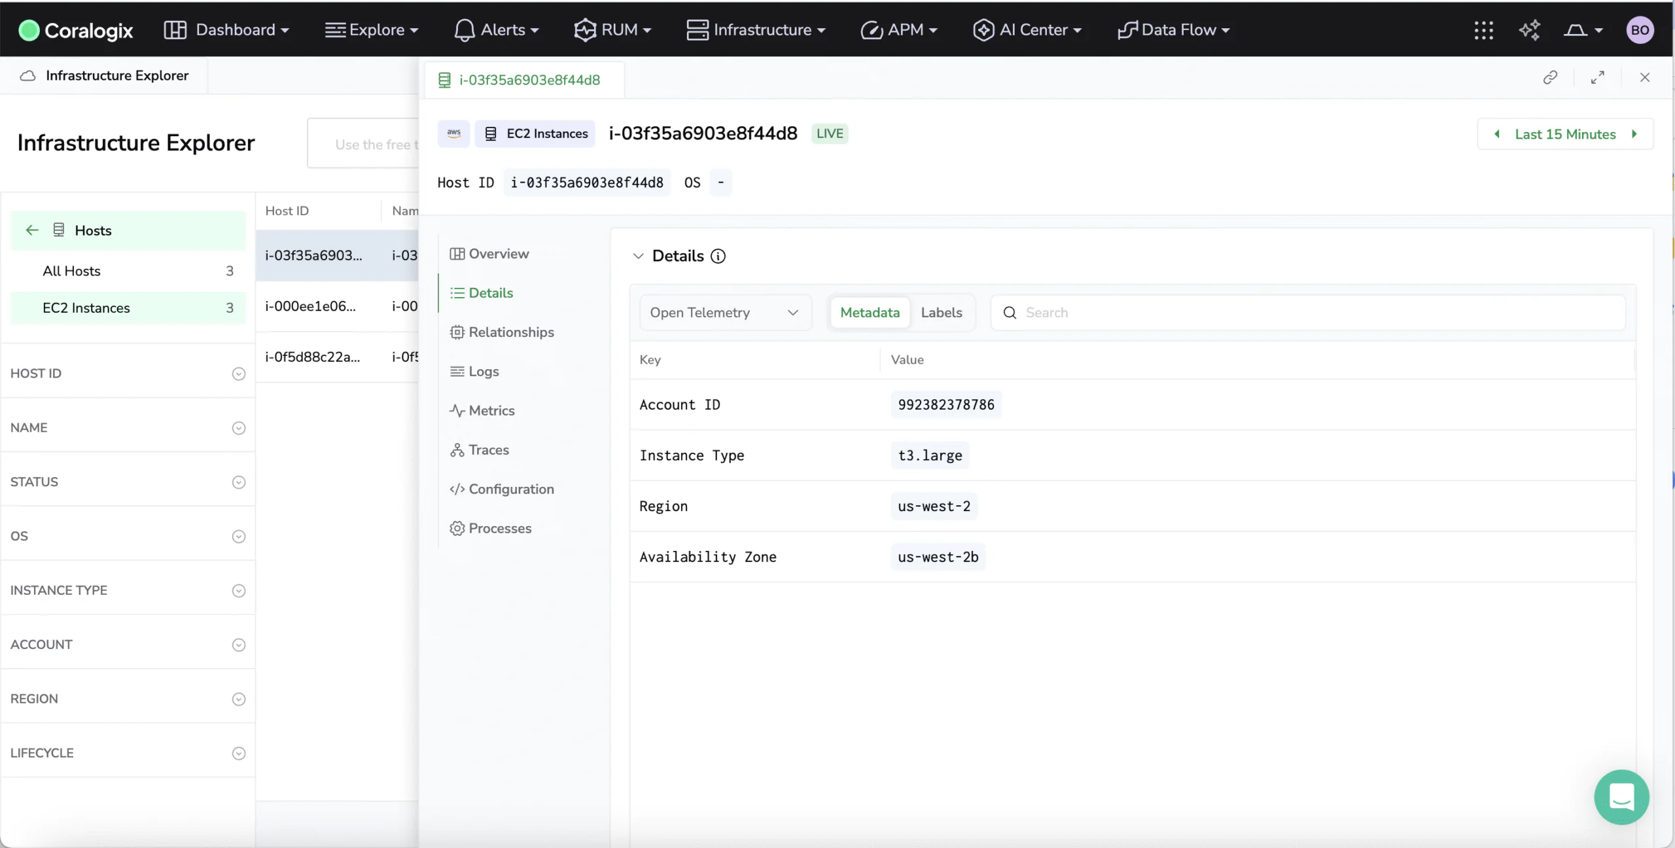
Task: Click the AWS provider badge
Action: pyautogui.click(x=454, y=133)
